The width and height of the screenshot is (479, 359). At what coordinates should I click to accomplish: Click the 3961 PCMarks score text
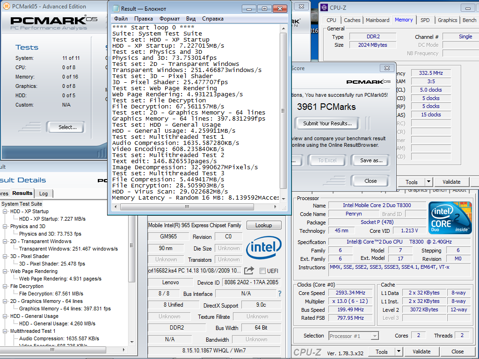[326, 107]
